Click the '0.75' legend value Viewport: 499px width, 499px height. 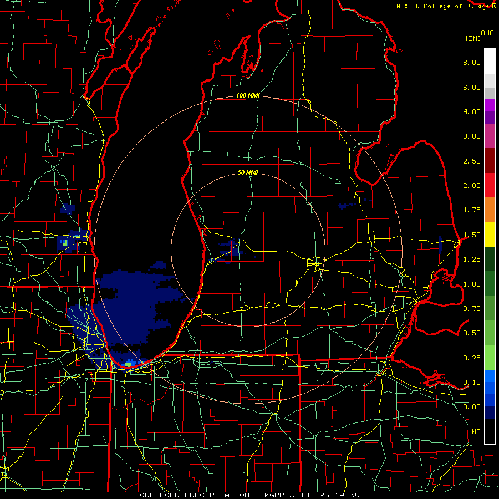(472, 309)
